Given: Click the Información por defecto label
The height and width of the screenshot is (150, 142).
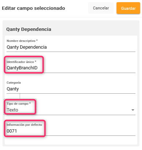Looking at the screenshot, I should (24, 125).
